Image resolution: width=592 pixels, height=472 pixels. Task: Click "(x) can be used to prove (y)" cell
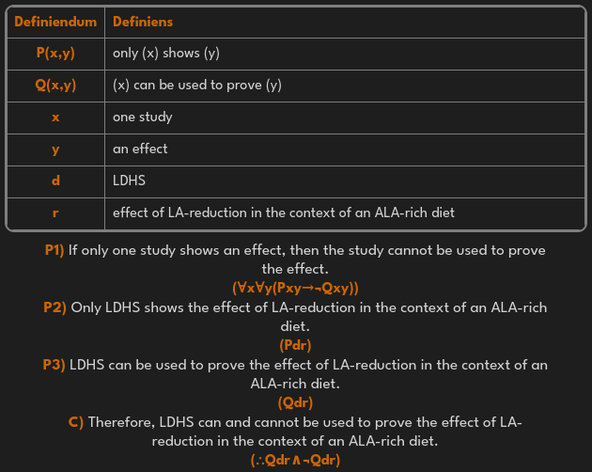click(x=197, y=86)
